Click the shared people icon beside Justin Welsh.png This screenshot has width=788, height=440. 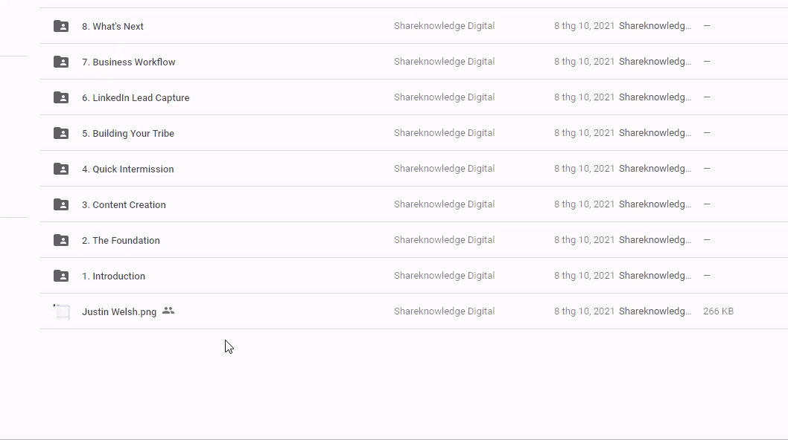[168, 311]
